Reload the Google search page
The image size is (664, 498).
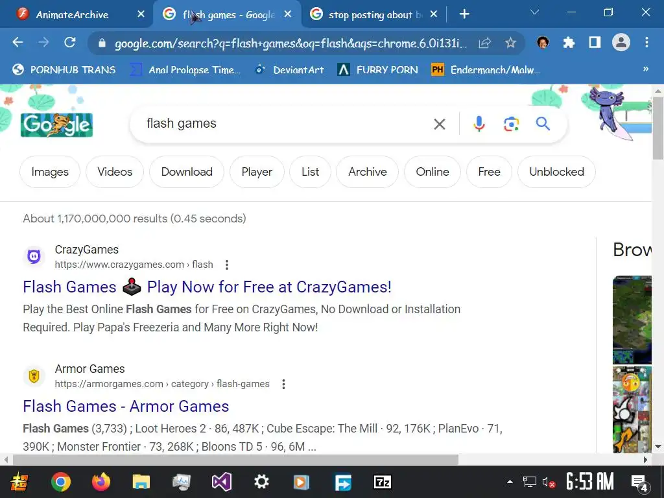point(70,42)
